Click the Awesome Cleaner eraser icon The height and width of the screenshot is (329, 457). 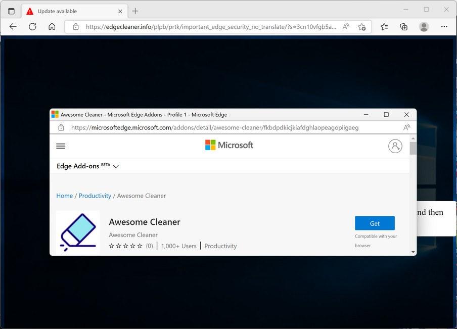coord(78,232)
